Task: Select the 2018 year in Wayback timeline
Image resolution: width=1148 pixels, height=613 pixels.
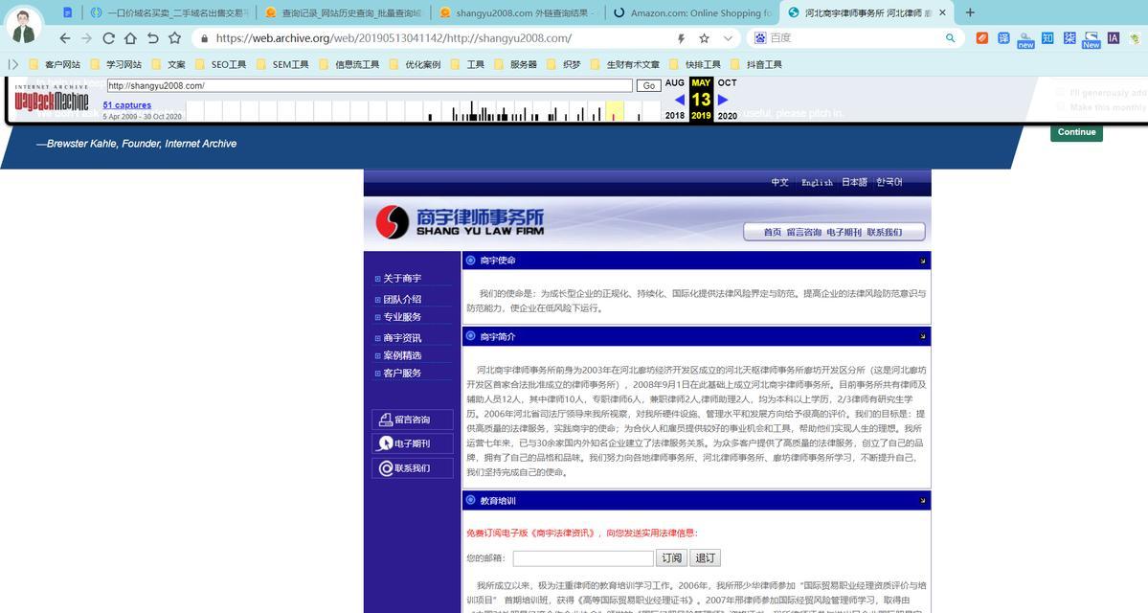Action: tap(675, 116)
